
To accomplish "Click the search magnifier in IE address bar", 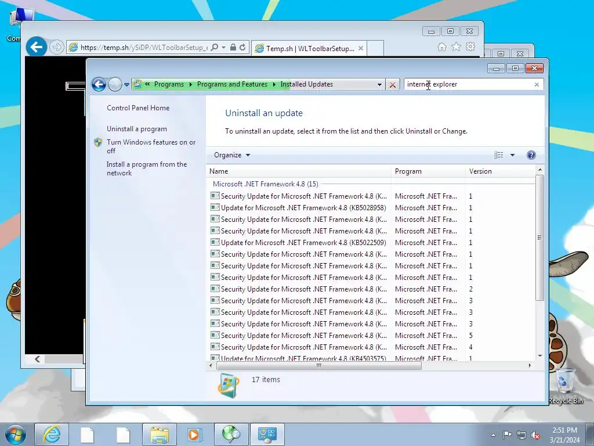I will (215, 48).
